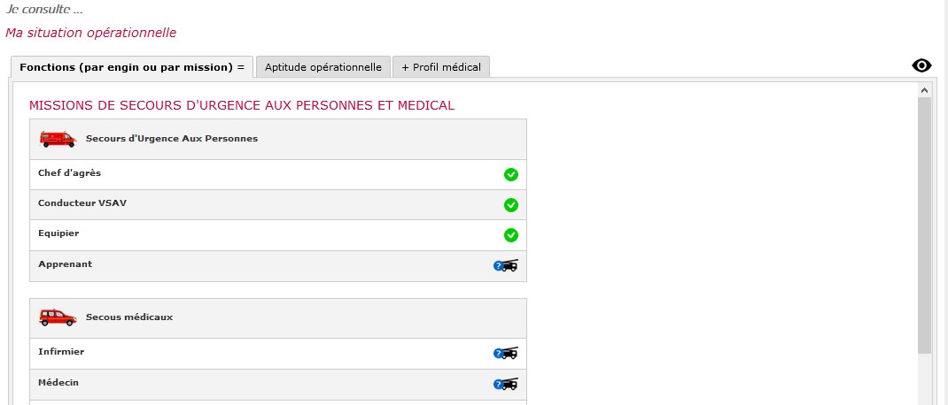The image size is (948, 405).
Task: Click the Ma situation opérationnelle heading link
Action: click(90, 33)
